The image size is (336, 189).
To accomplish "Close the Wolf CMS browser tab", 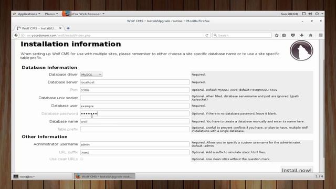I will pos(60,28).
